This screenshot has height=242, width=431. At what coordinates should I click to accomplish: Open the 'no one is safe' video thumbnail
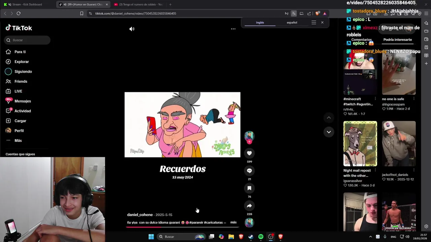(x=399, y=72)
